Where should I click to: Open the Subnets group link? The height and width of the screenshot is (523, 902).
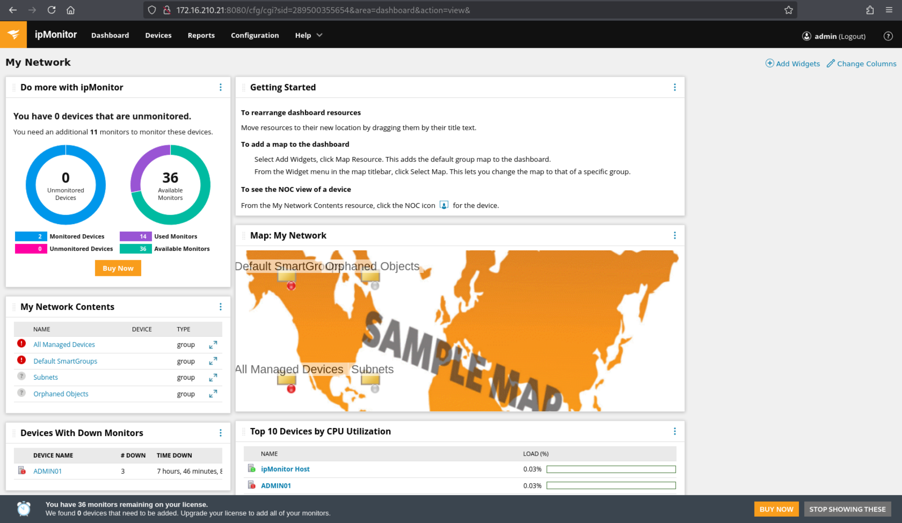(x=45, y=377)
